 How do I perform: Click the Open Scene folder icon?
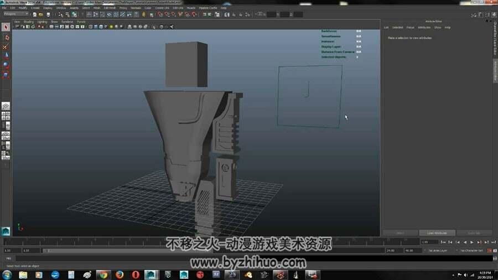point(41,14)
